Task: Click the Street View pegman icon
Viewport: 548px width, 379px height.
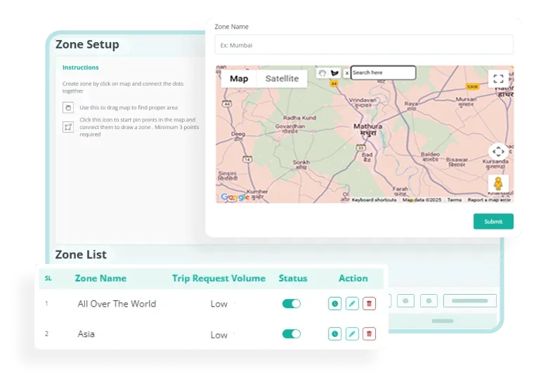Action: 498,183
